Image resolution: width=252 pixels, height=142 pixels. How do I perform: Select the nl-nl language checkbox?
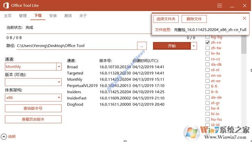point(208,70)
